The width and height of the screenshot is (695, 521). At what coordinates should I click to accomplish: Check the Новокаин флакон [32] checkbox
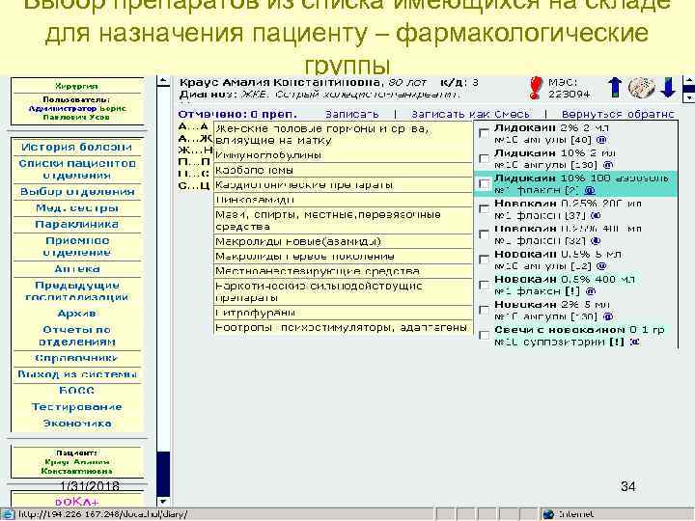coord(484,233)
